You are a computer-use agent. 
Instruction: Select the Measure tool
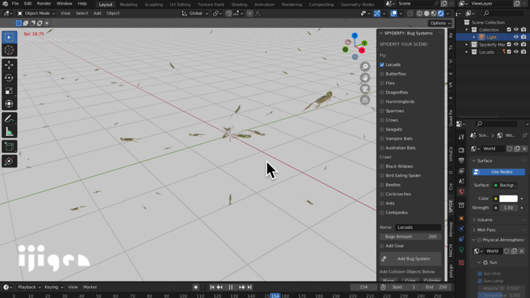click(x=9, y=132)
